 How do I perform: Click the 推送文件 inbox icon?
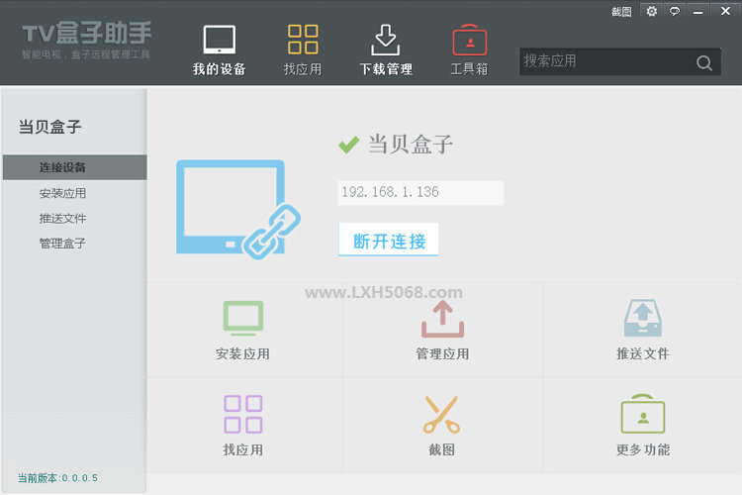click(x=643, y=318)
